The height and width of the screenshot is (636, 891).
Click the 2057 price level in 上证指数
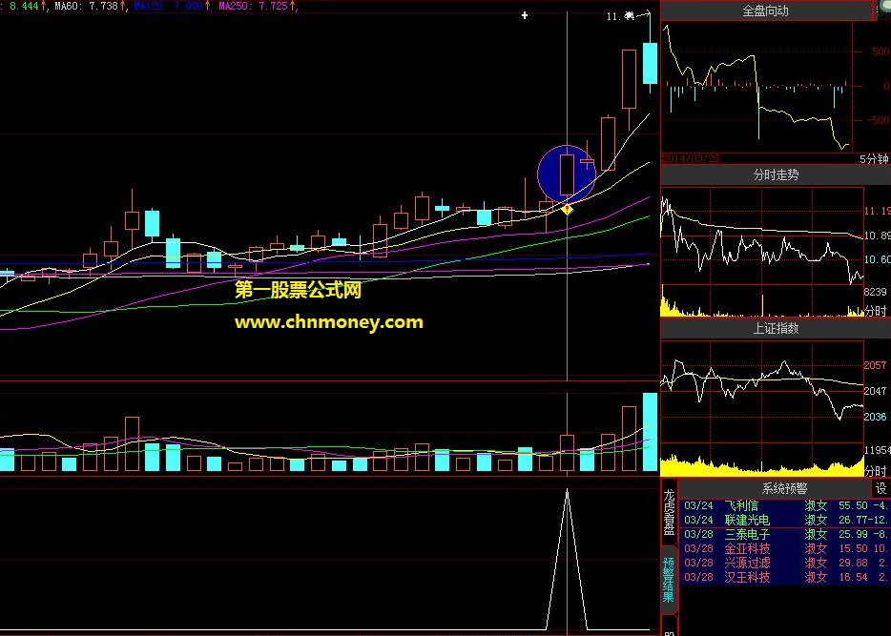pos(875,366)
